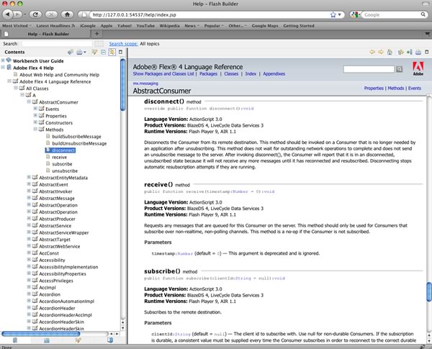Viewport: 432px width, 349px height.
Task: Expand the AbstractEntityMetadata node
Action: tap(29, 177)
